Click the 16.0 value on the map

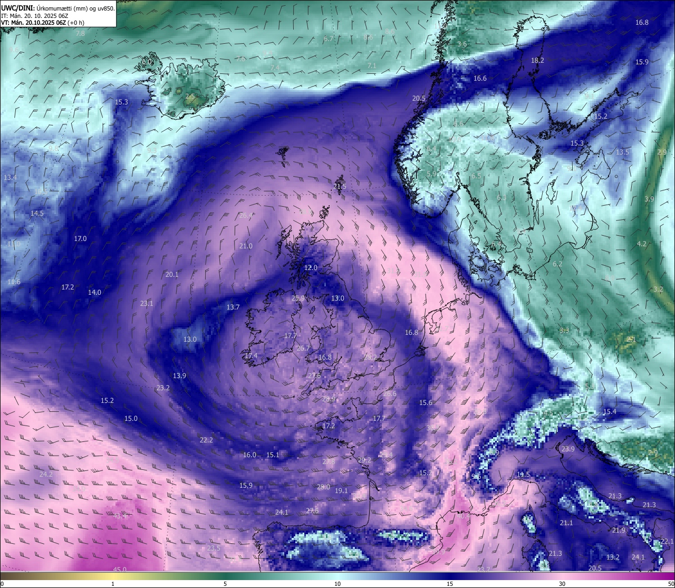pyautogui.click(x=249, y=455)
